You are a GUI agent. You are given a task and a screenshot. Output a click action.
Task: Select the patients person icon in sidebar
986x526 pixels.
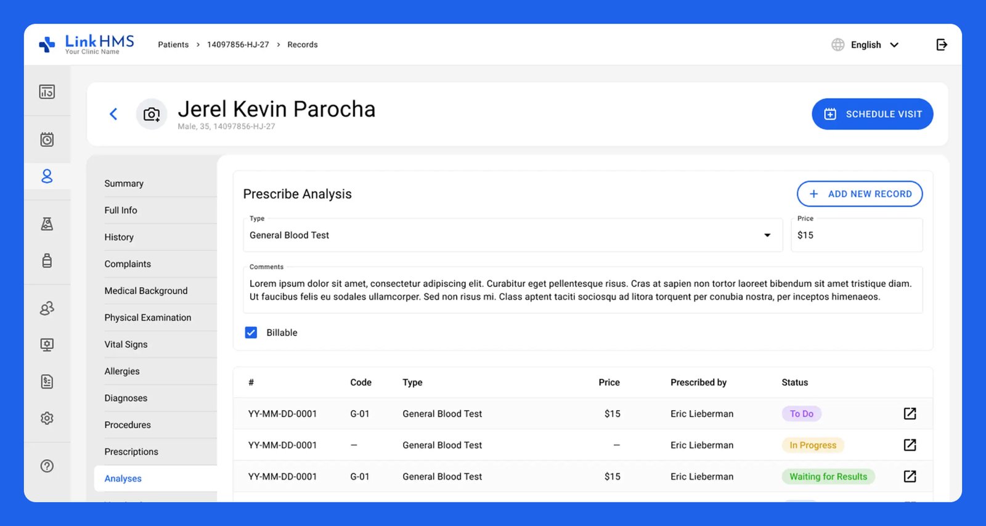click(47, 176)
